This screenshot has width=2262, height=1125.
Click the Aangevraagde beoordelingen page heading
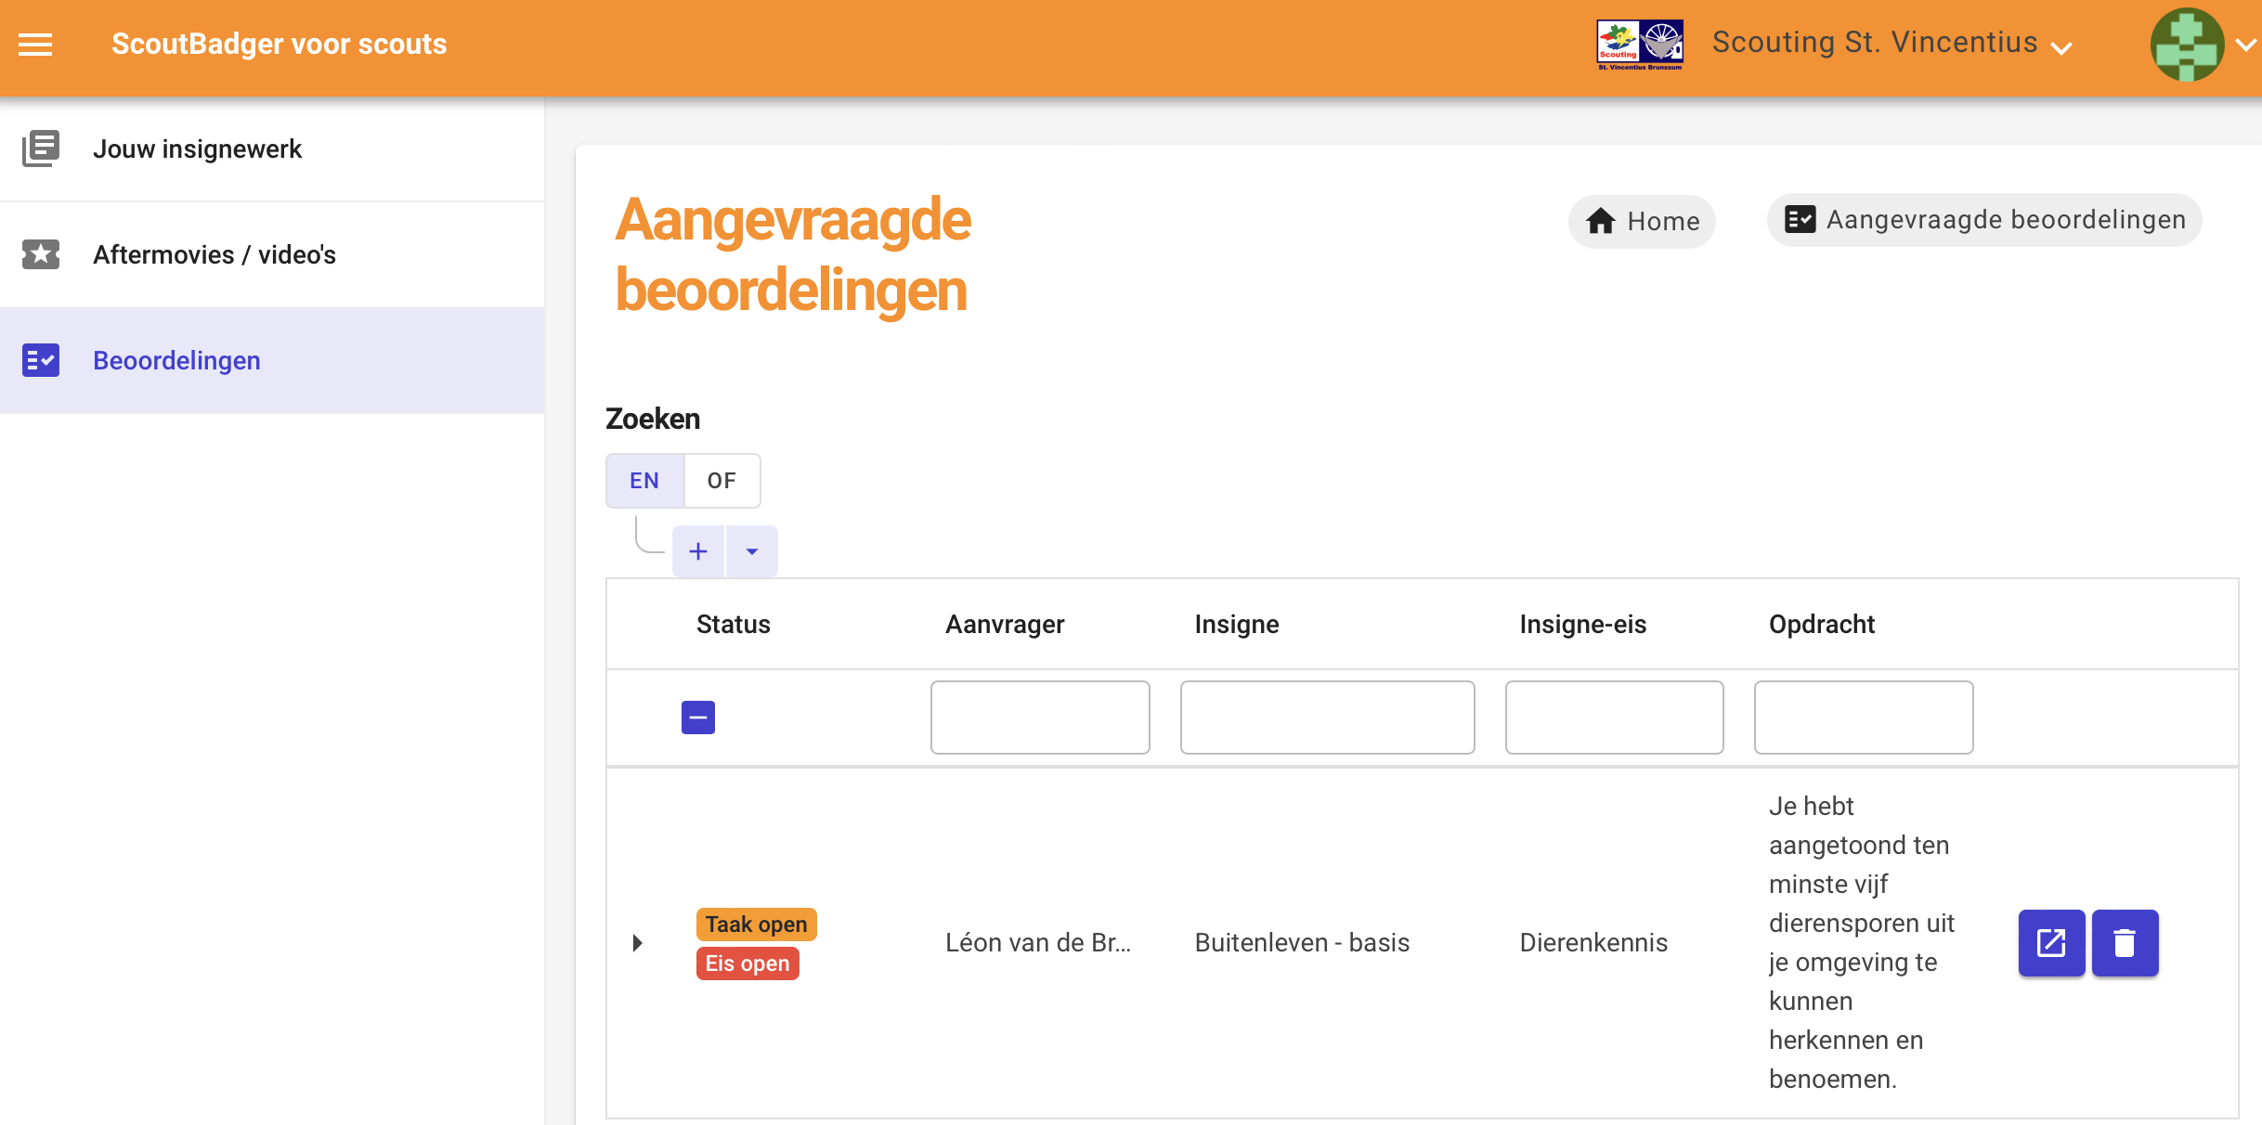tap(792, 255)
